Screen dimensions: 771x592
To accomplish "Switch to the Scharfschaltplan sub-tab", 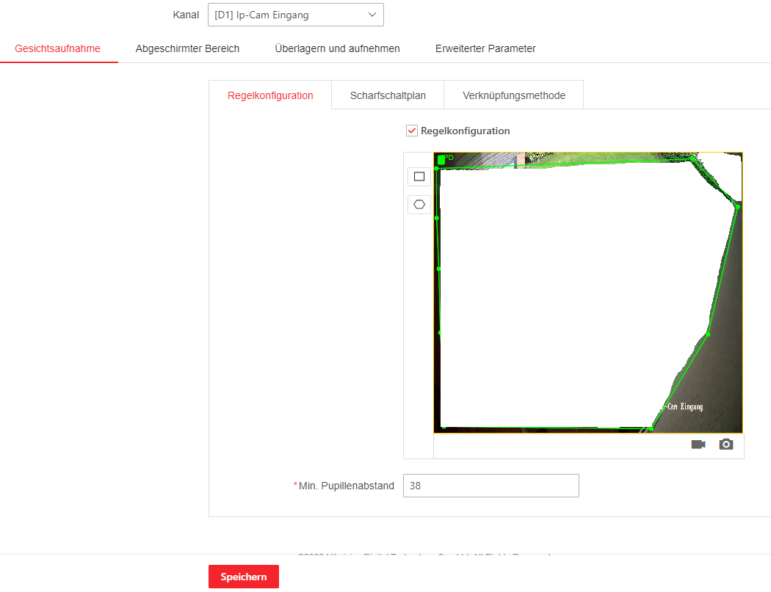I will 387,95.
